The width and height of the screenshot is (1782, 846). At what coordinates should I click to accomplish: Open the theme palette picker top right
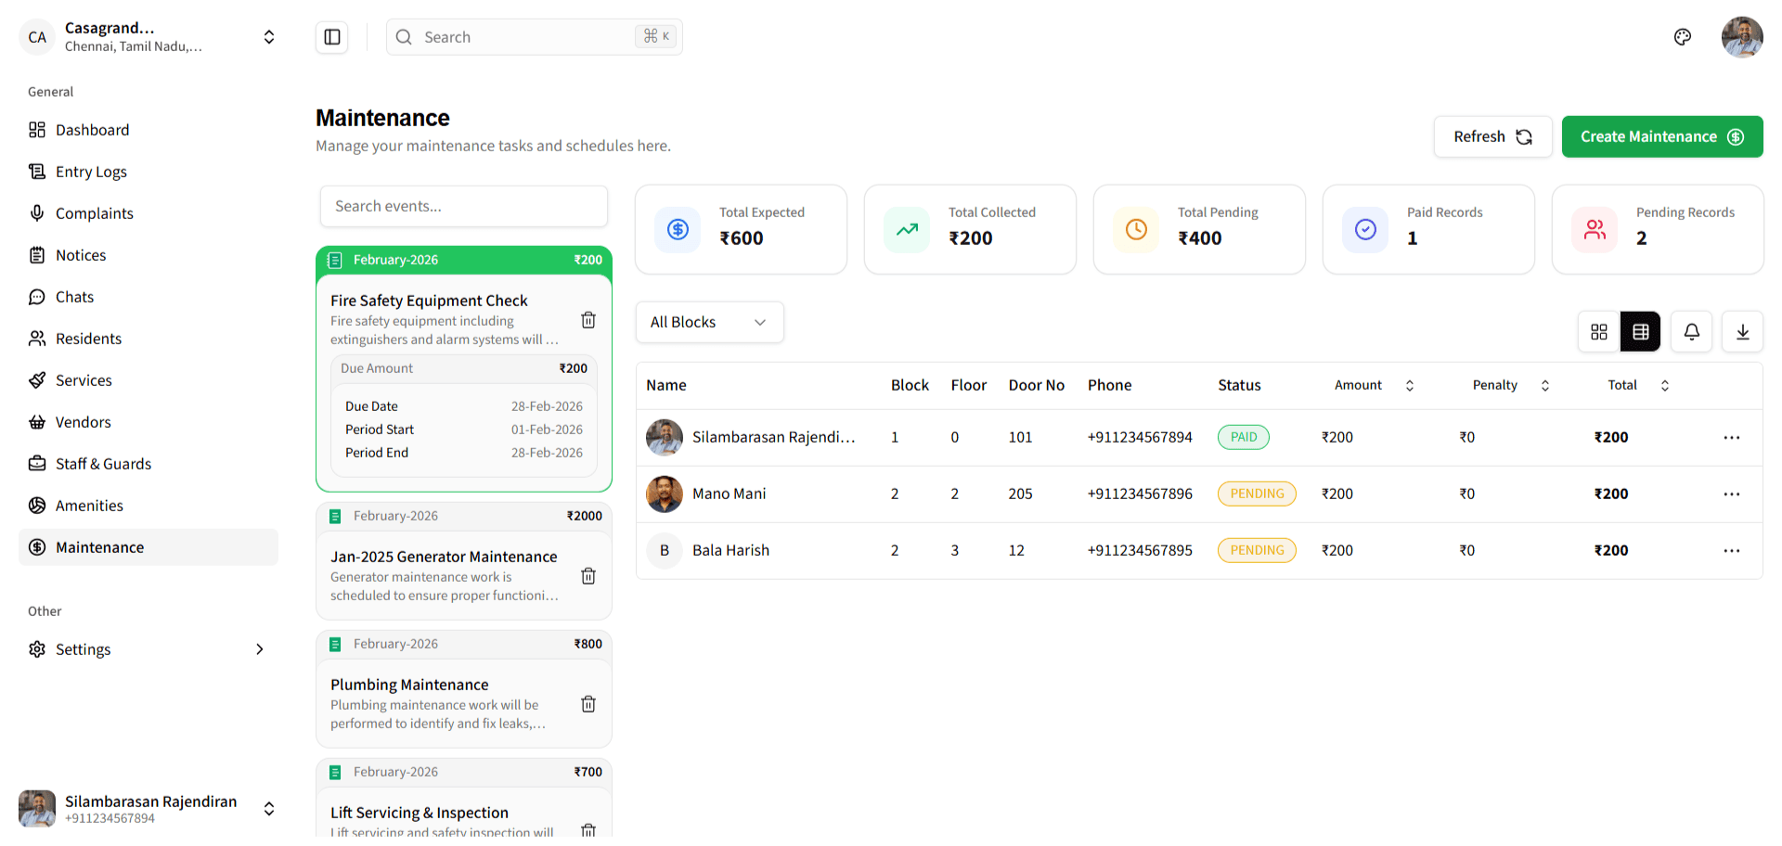[x=1683, y=37]
